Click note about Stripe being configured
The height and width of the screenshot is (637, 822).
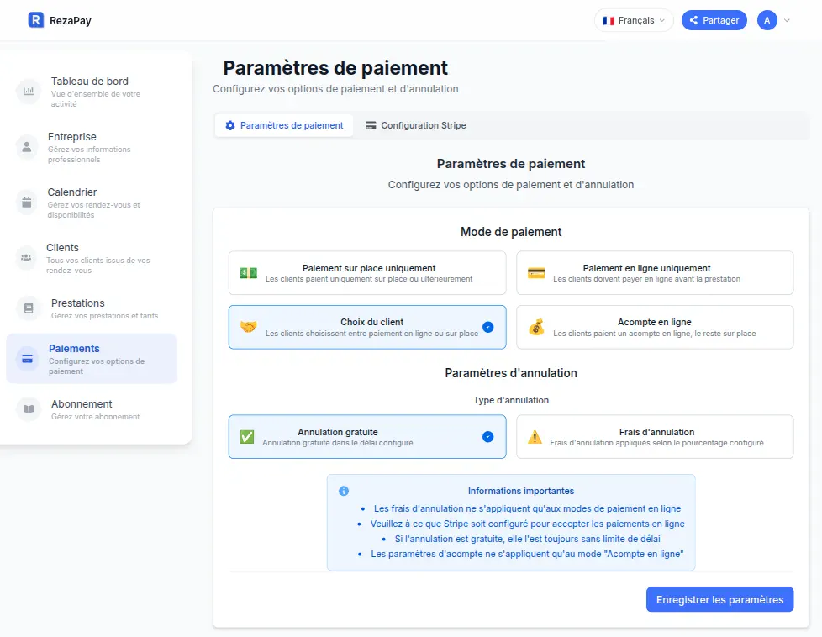[527, 524]
